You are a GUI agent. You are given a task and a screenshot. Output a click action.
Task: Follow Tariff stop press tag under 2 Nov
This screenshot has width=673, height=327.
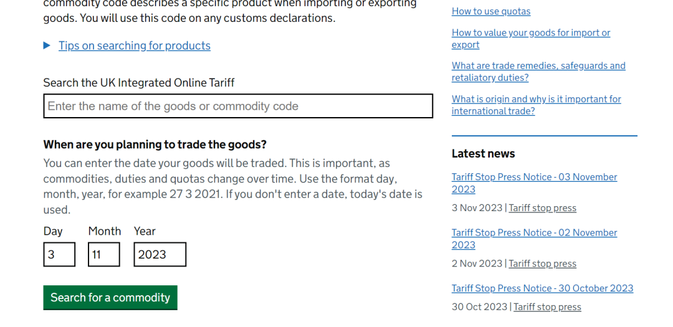point(543,263)
